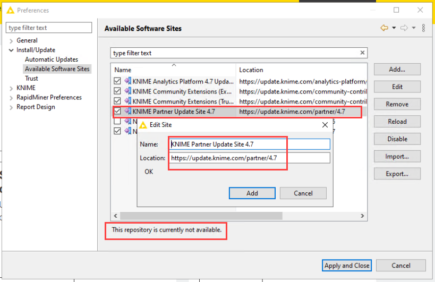This screenshot has width=435, height=282.
Task: Click the https://update.knime.com/analytics-platform location
Action: pos(303,82)
